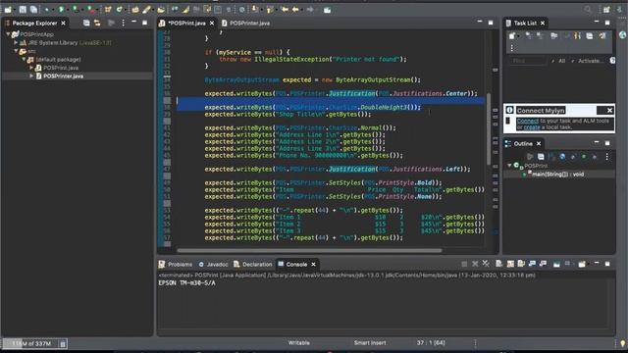Click the Save icon in the main toolbar
Image resolution: width=628 pixels, height=353 pixels.
[23, 9]
